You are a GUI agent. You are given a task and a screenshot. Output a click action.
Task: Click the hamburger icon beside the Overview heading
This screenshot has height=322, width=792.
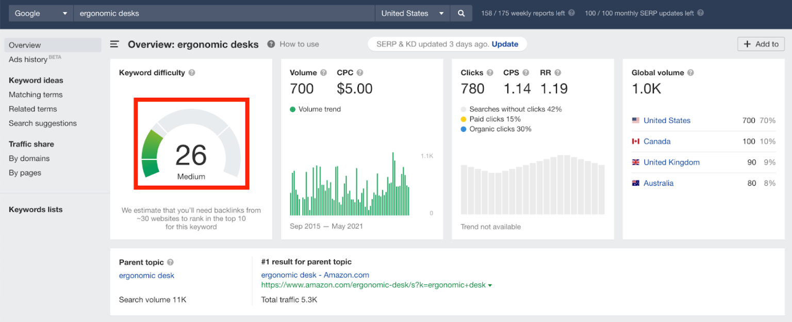114,44
